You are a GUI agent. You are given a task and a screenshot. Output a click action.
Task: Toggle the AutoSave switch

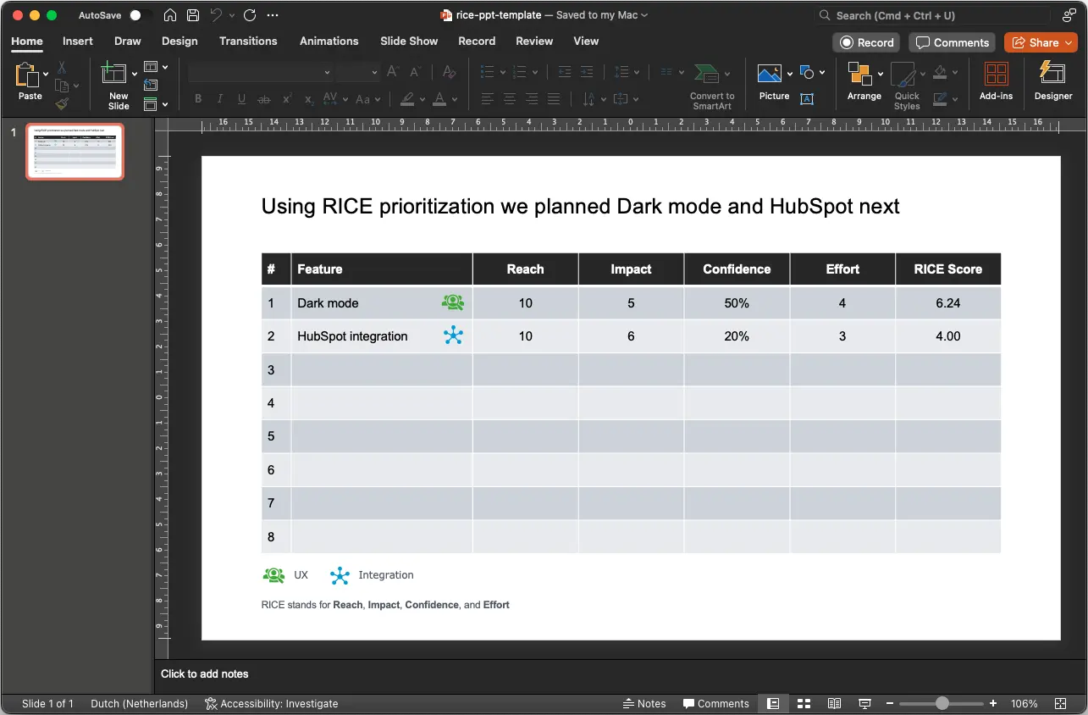141,15
